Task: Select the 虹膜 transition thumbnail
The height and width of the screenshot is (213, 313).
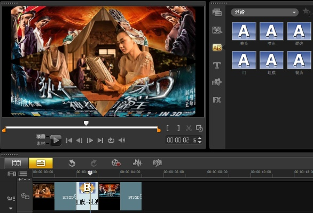Action: click(272, 60)
